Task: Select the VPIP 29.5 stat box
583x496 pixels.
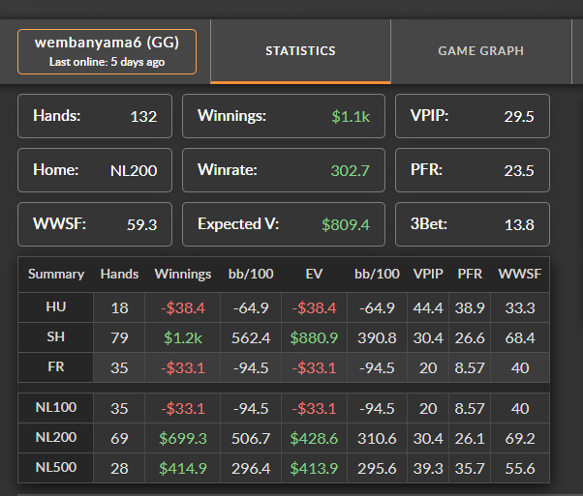Action: point(473,116)
